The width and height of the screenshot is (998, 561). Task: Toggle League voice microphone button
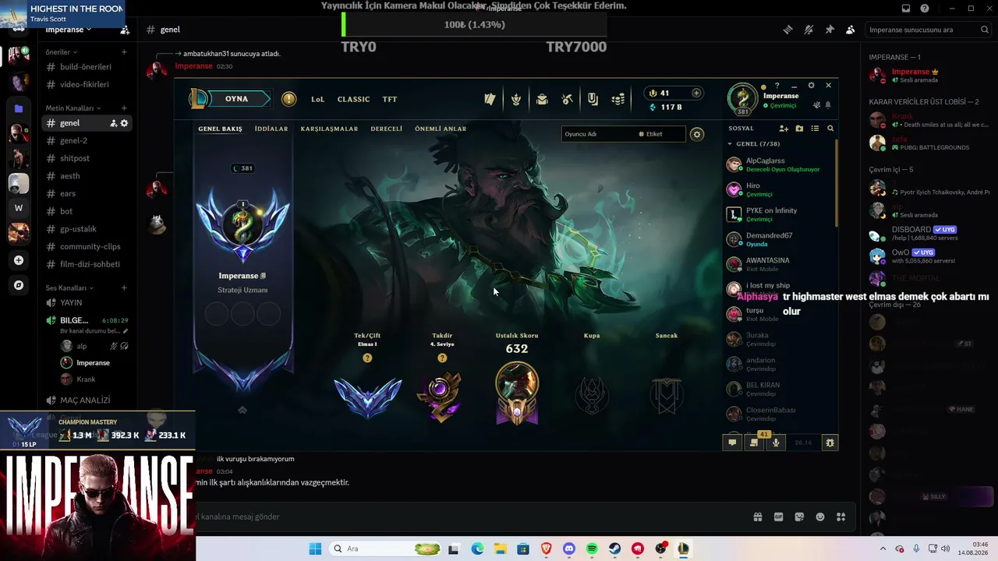[x=776, y=443]
